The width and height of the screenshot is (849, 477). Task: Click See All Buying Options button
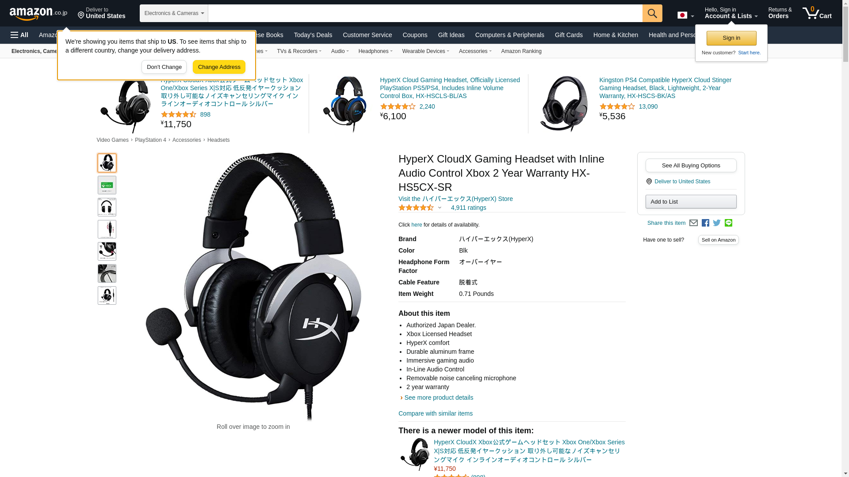click(x=691, y=166)
